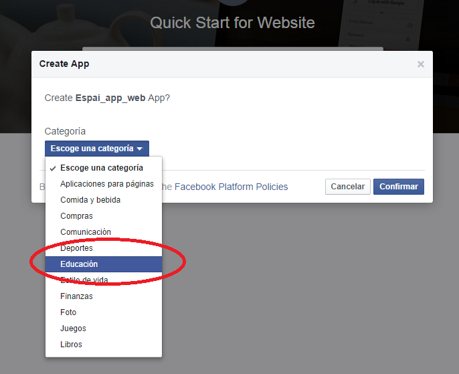Select Comunicación category option
This screenshot has height=374, width=459.
pyautogui.click(x=86, y=232)
